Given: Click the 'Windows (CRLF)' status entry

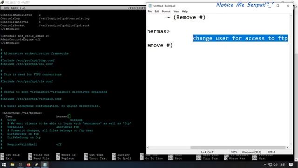Looking at the screenshot, I should [x=251, y=152].
